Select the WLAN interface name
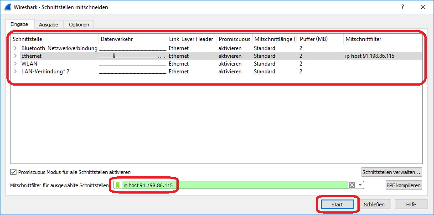The image size is (434, 215). pyautogui.click(x=29, y=64)
